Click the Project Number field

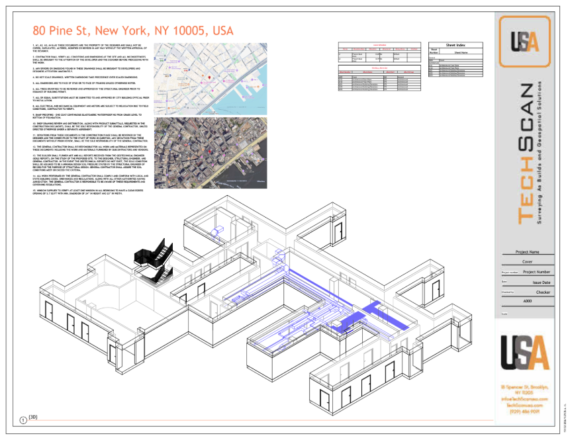(x=536, y=272)
